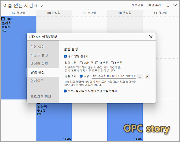Open the 기본 설정 tab
This screenshot has width=180, height=142.
pyautogui.click(x=43, y=47)
